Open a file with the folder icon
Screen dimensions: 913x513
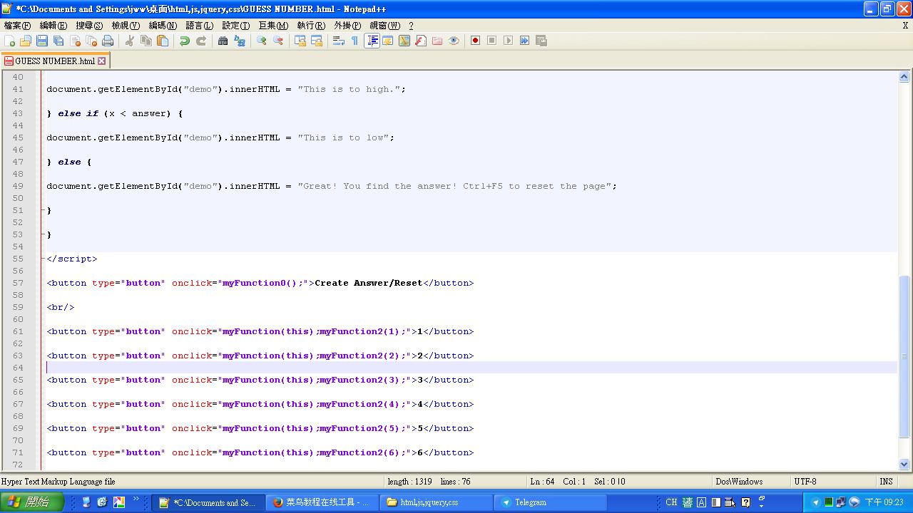click(x=26, y=41)
